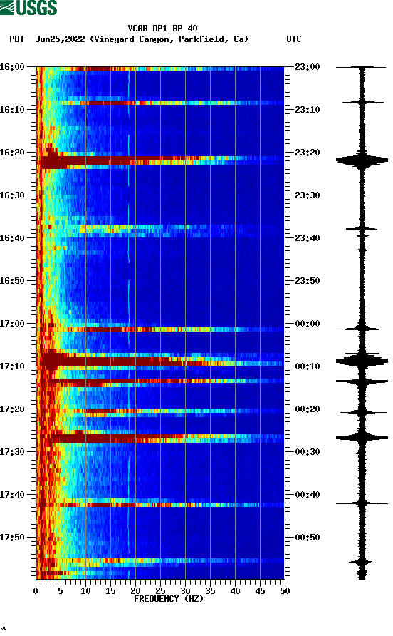This screenshot has height=636, width=393.
Task: Click the '15' frequency tick label
Action: pos(110,591)
